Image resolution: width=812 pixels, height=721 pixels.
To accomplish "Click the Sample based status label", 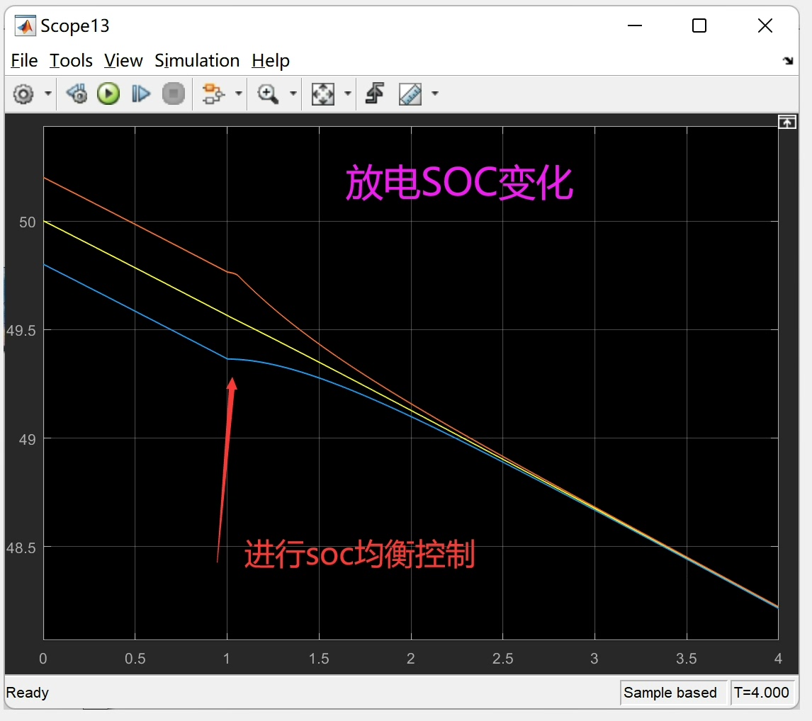I will [670, 693].
